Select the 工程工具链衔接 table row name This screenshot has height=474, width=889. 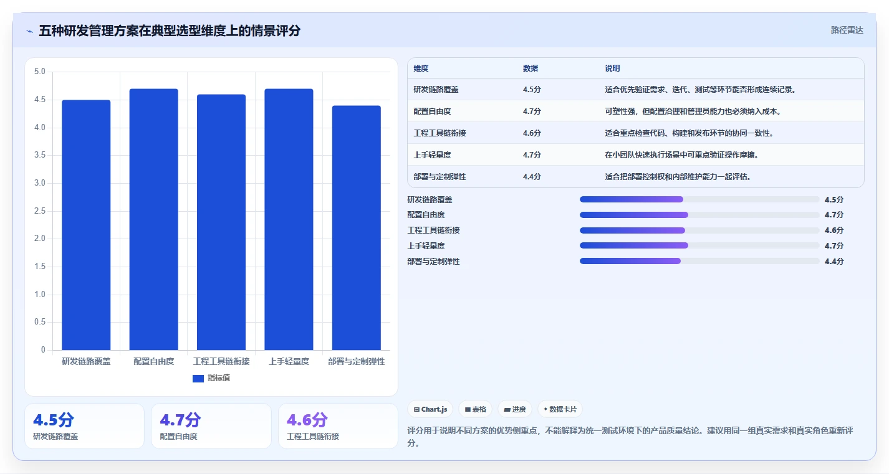(440, 133)
